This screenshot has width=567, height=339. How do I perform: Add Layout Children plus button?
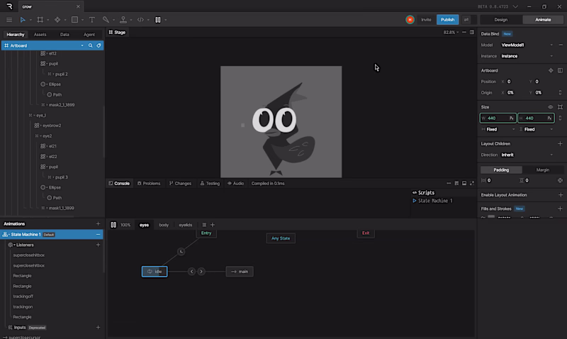click(560, 144)
